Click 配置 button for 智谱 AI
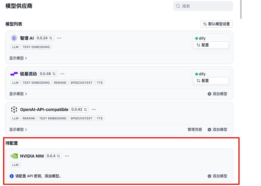This screenshot has height=186, width=261. tap(211, 45)
